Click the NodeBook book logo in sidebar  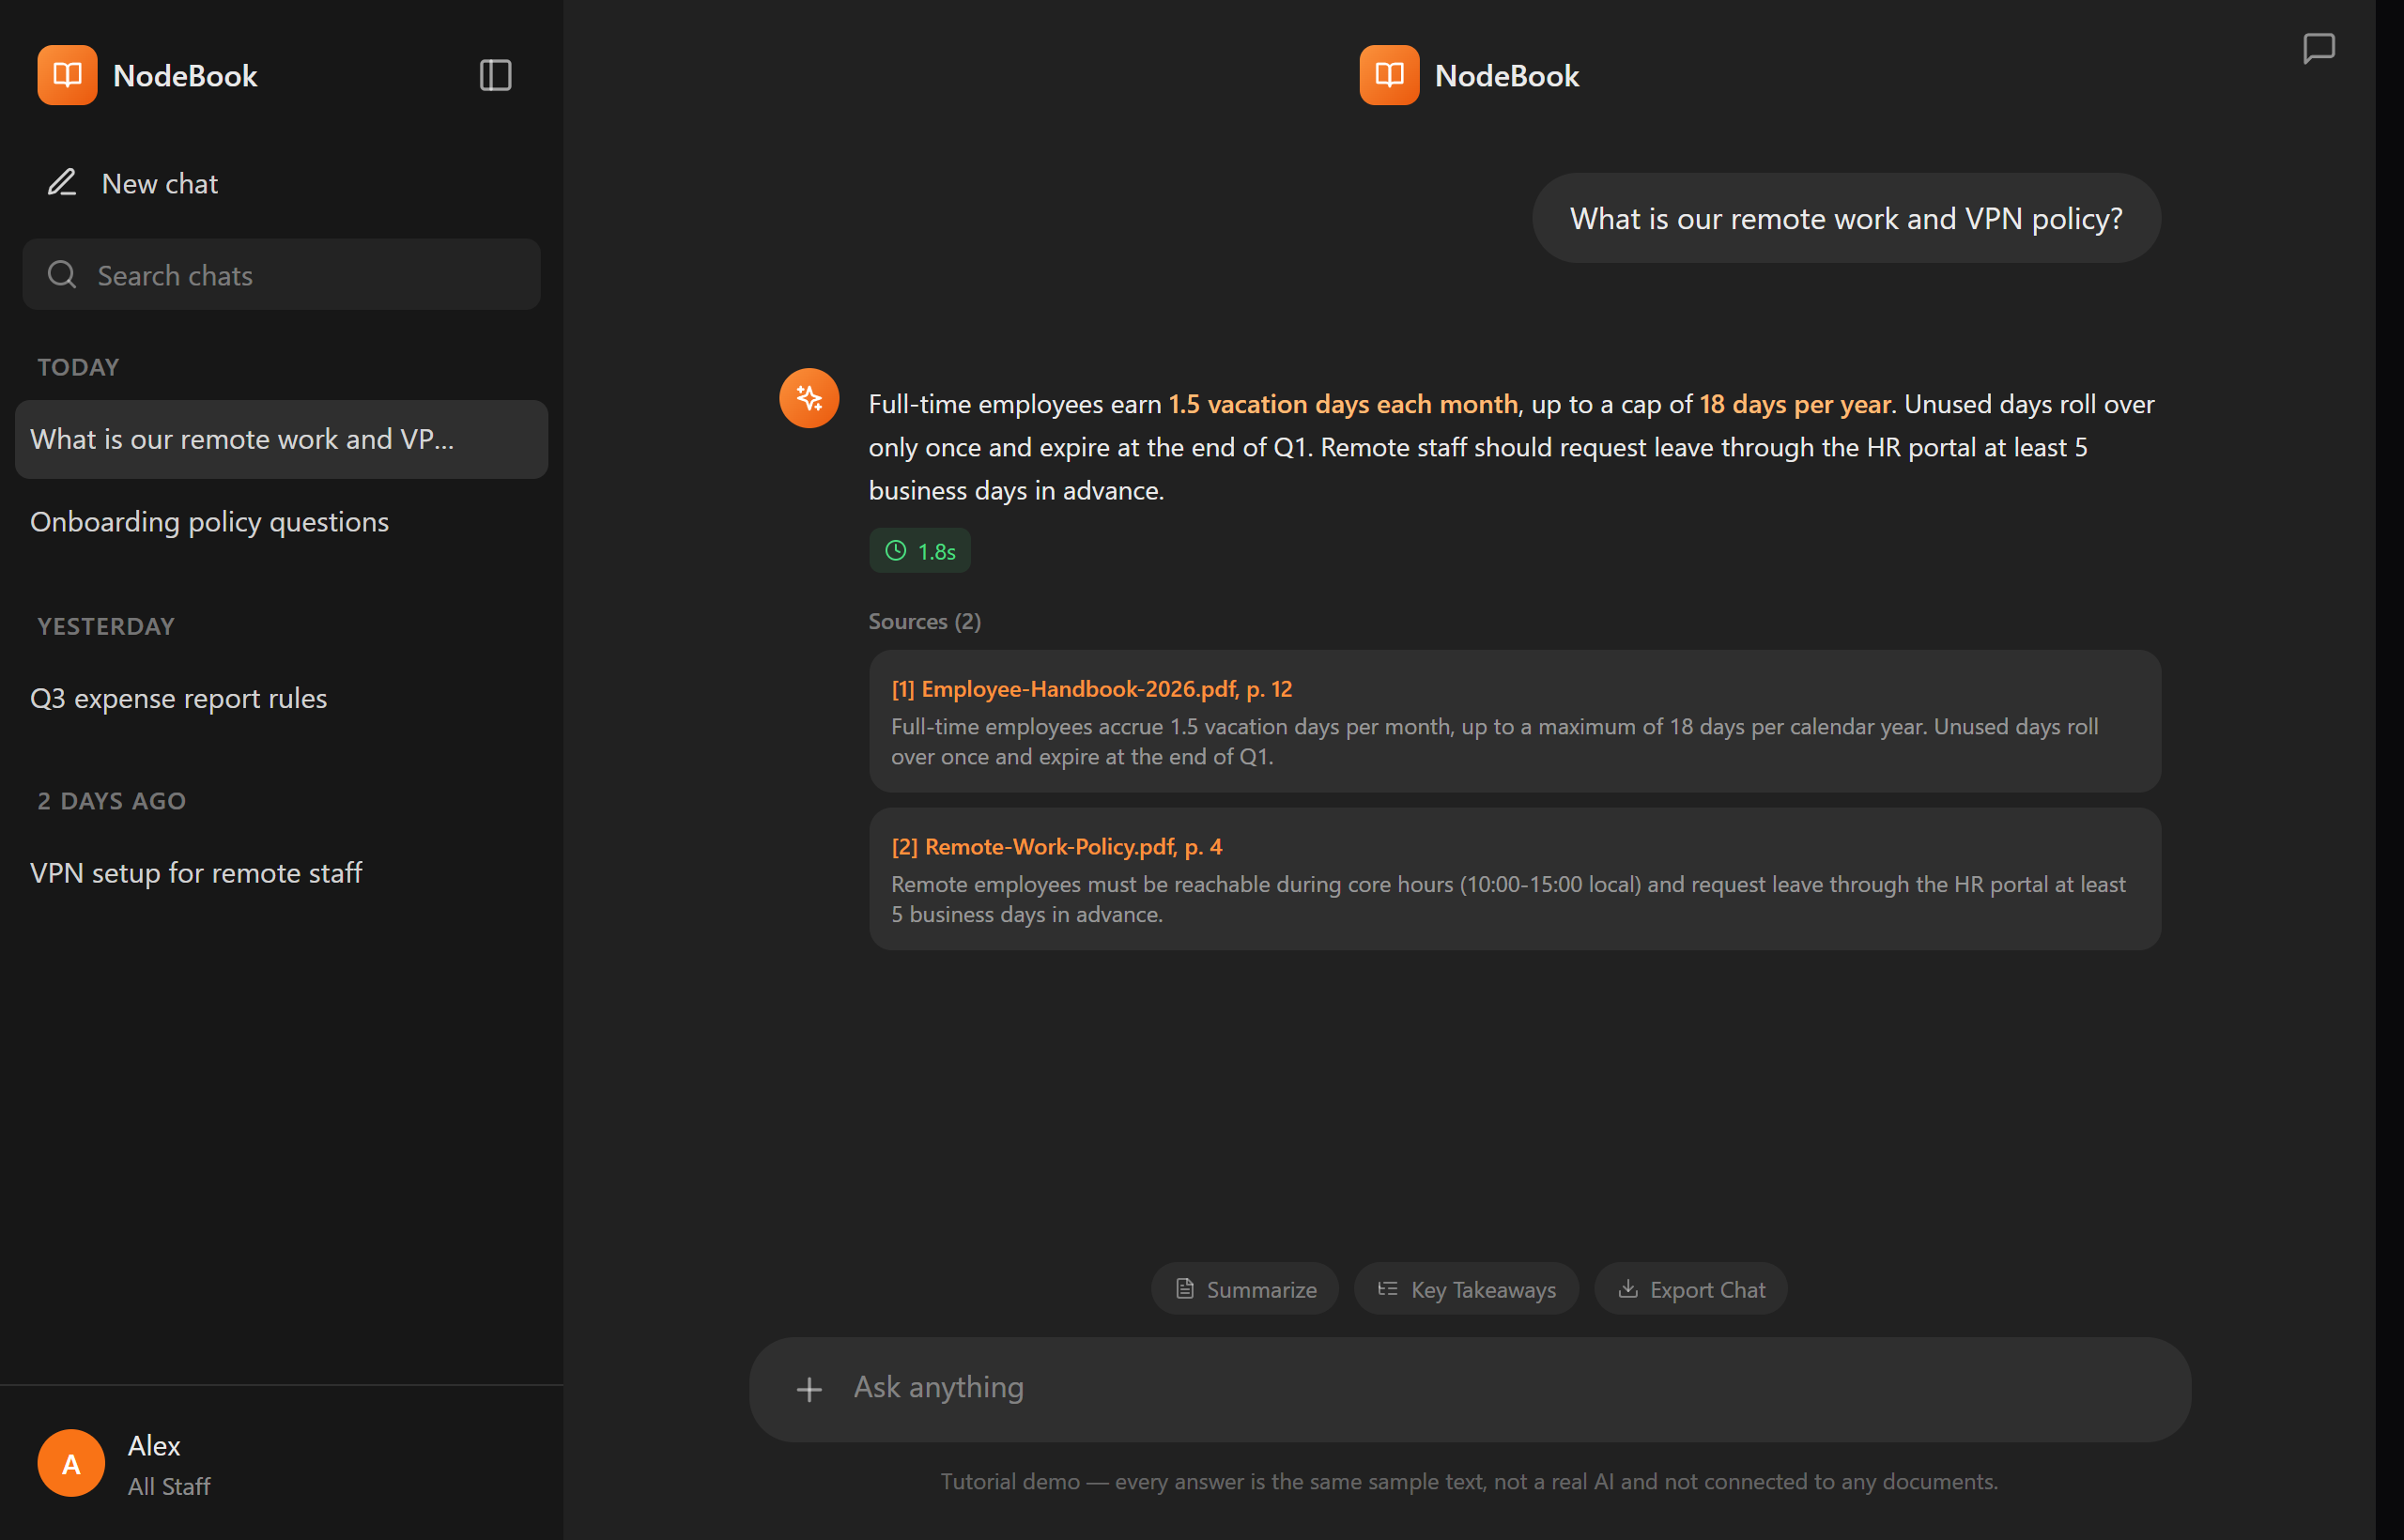pos(67,75)
